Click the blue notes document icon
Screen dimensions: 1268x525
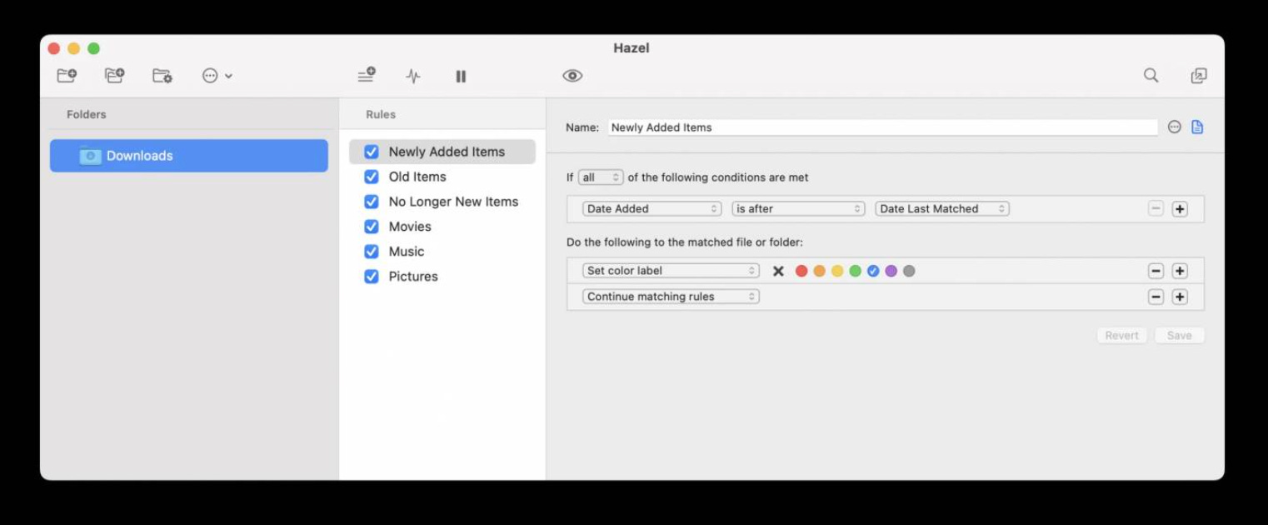pos(1197,127)
